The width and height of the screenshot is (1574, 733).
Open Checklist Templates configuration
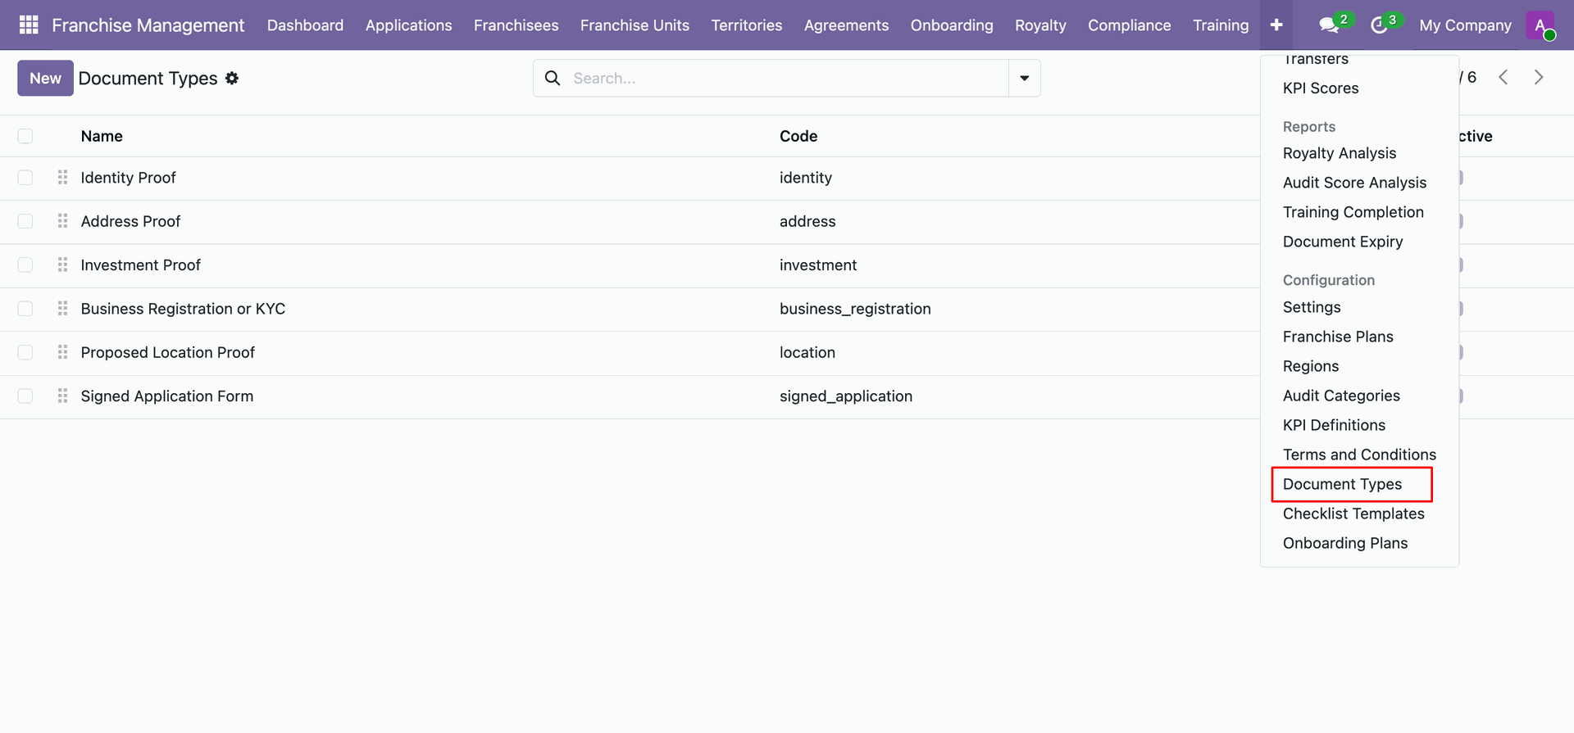click(x=1353, y=514)
